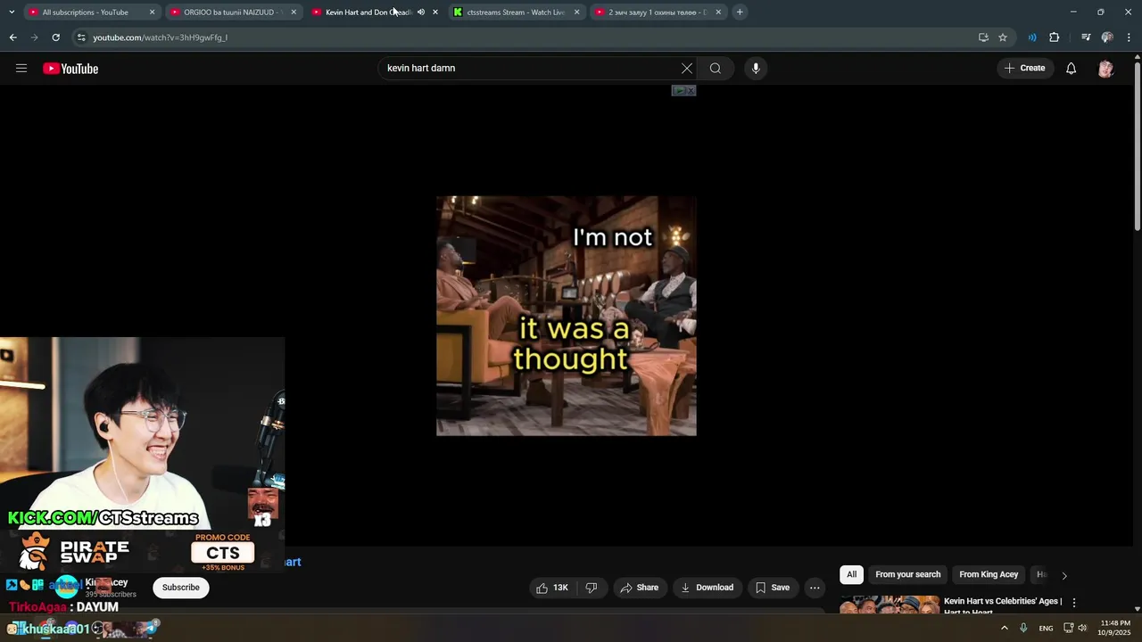Show next filter chips with arrow
The width and height of the screenshot is (1142, 642).
[1063, 575]
